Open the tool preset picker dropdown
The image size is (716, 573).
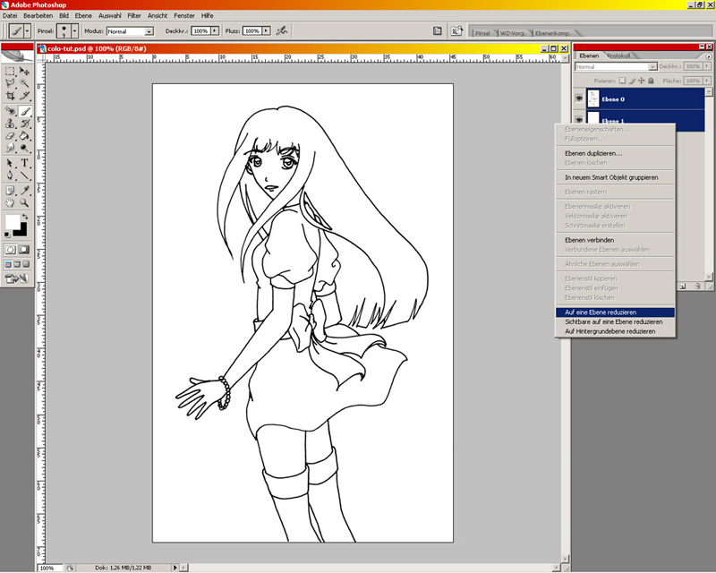coord(28,31)
